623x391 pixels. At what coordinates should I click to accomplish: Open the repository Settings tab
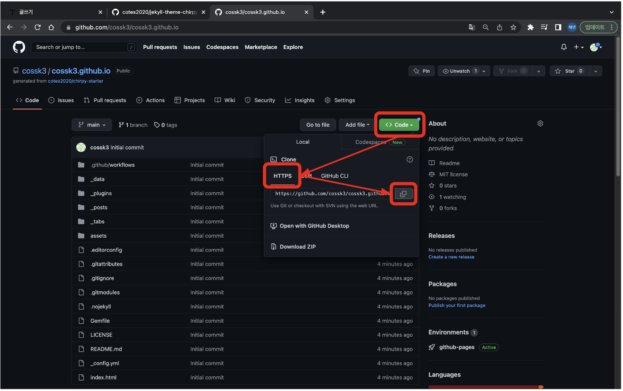coord(340,100)
